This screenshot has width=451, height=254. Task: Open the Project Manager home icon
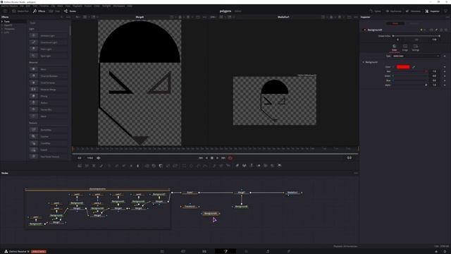(436, 251)
